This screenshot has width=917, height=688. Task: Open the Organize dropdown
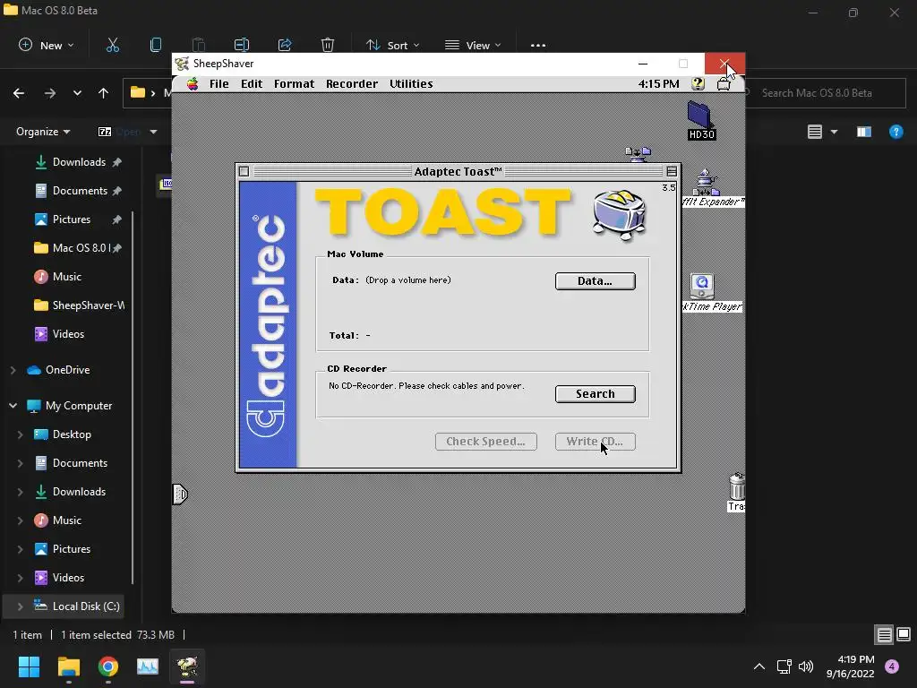[x=43, y=132]
